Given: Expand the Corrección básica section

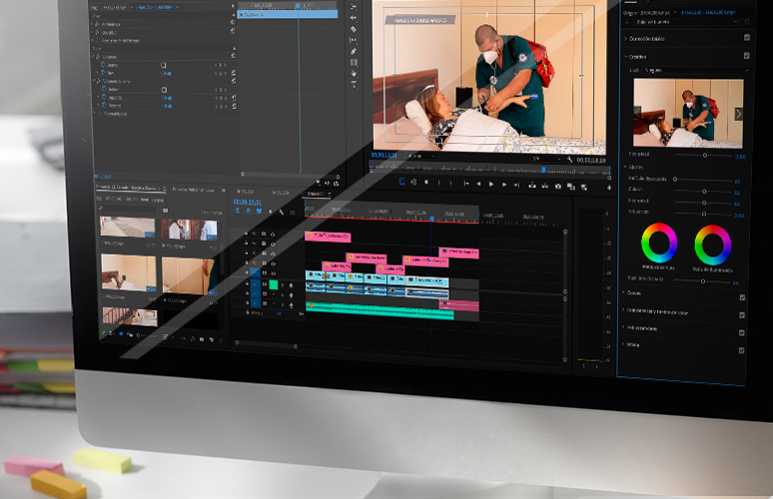Looking at the screenshot, I should point(625,38).
